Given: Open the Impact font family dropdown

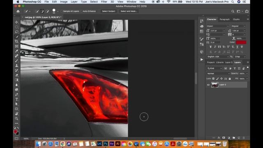Looking at the screenshot, I should [217, 26].
